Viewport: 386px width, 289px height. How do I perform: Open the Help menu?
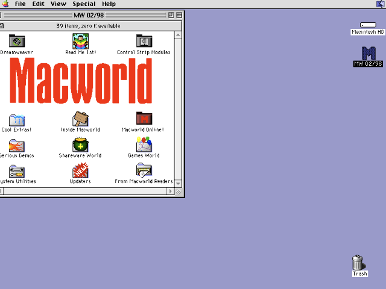[x=109, y=4]
